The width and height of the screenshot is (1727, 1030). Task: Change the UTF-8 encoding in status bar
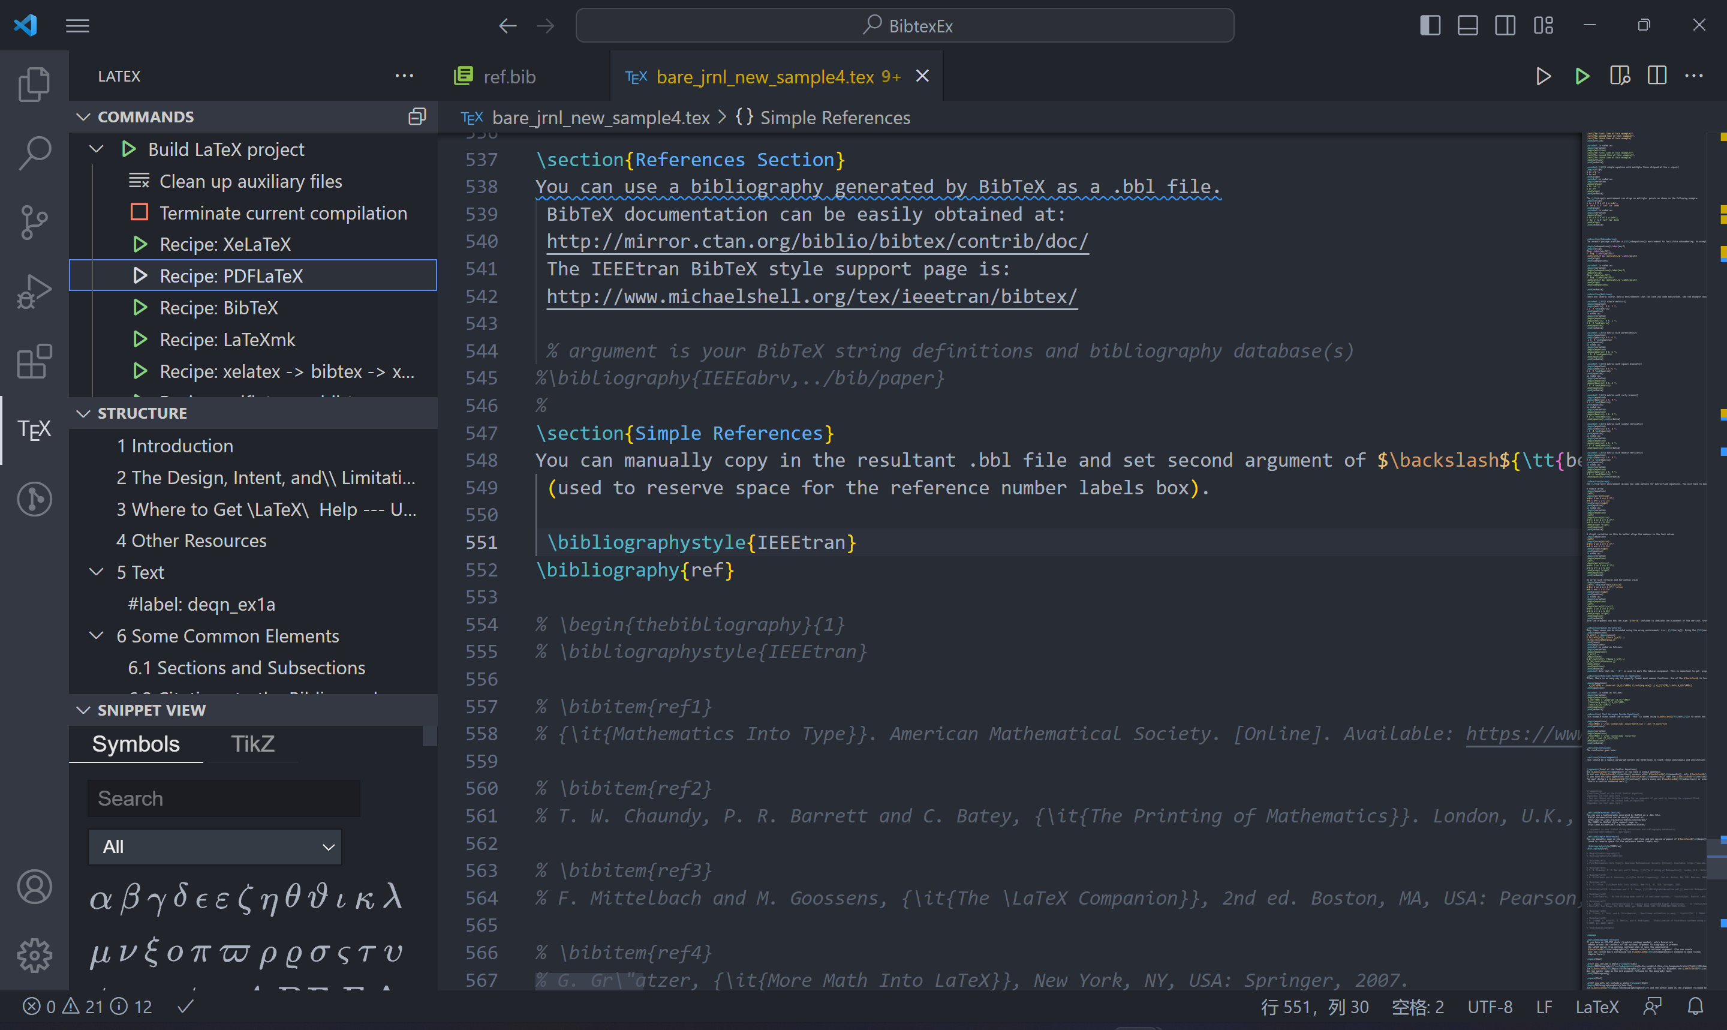(1489, 1007)
